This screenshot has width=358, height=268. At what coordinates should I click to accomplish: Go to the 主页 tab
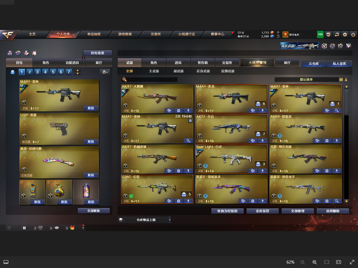coord(32,34)
